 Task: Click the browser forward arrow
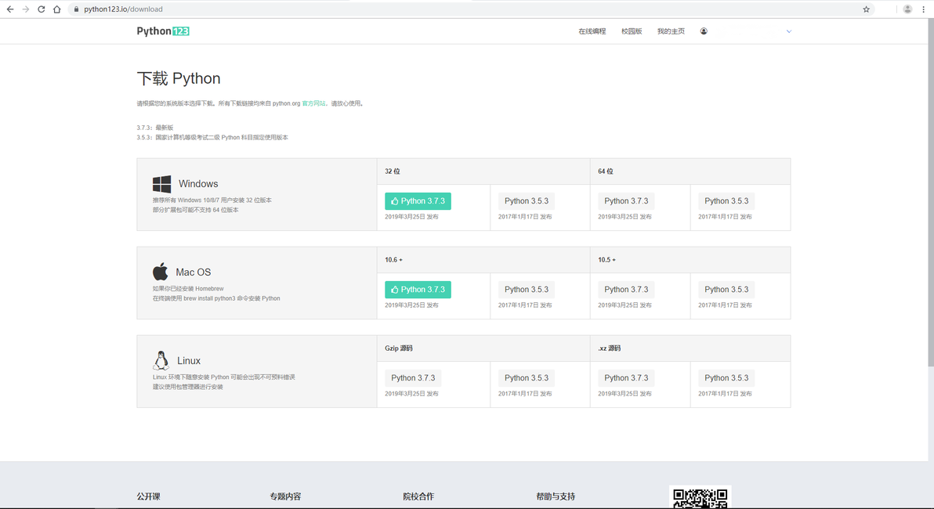pyautogui.click(x=26, y=9)
